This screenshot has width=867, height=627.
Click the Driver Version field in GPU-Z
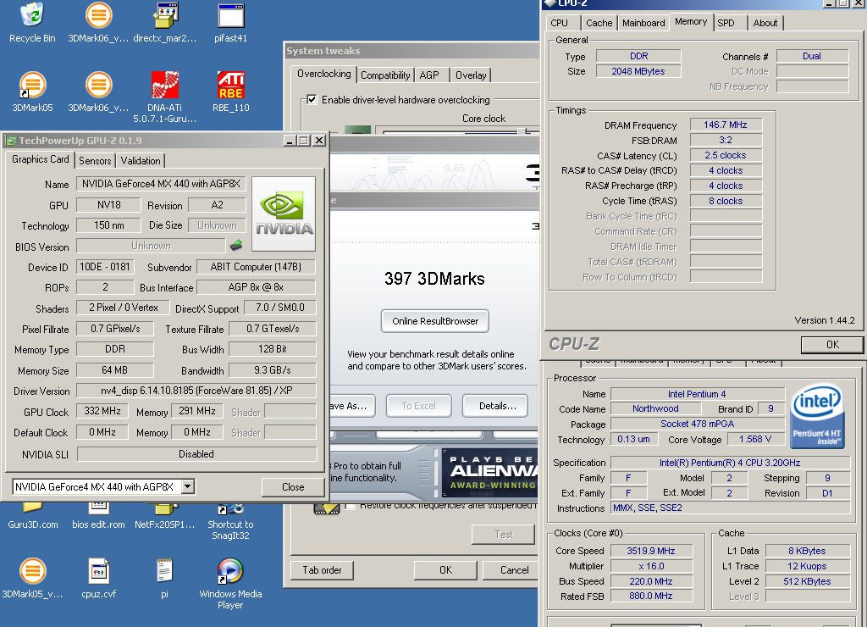(196, 391)
